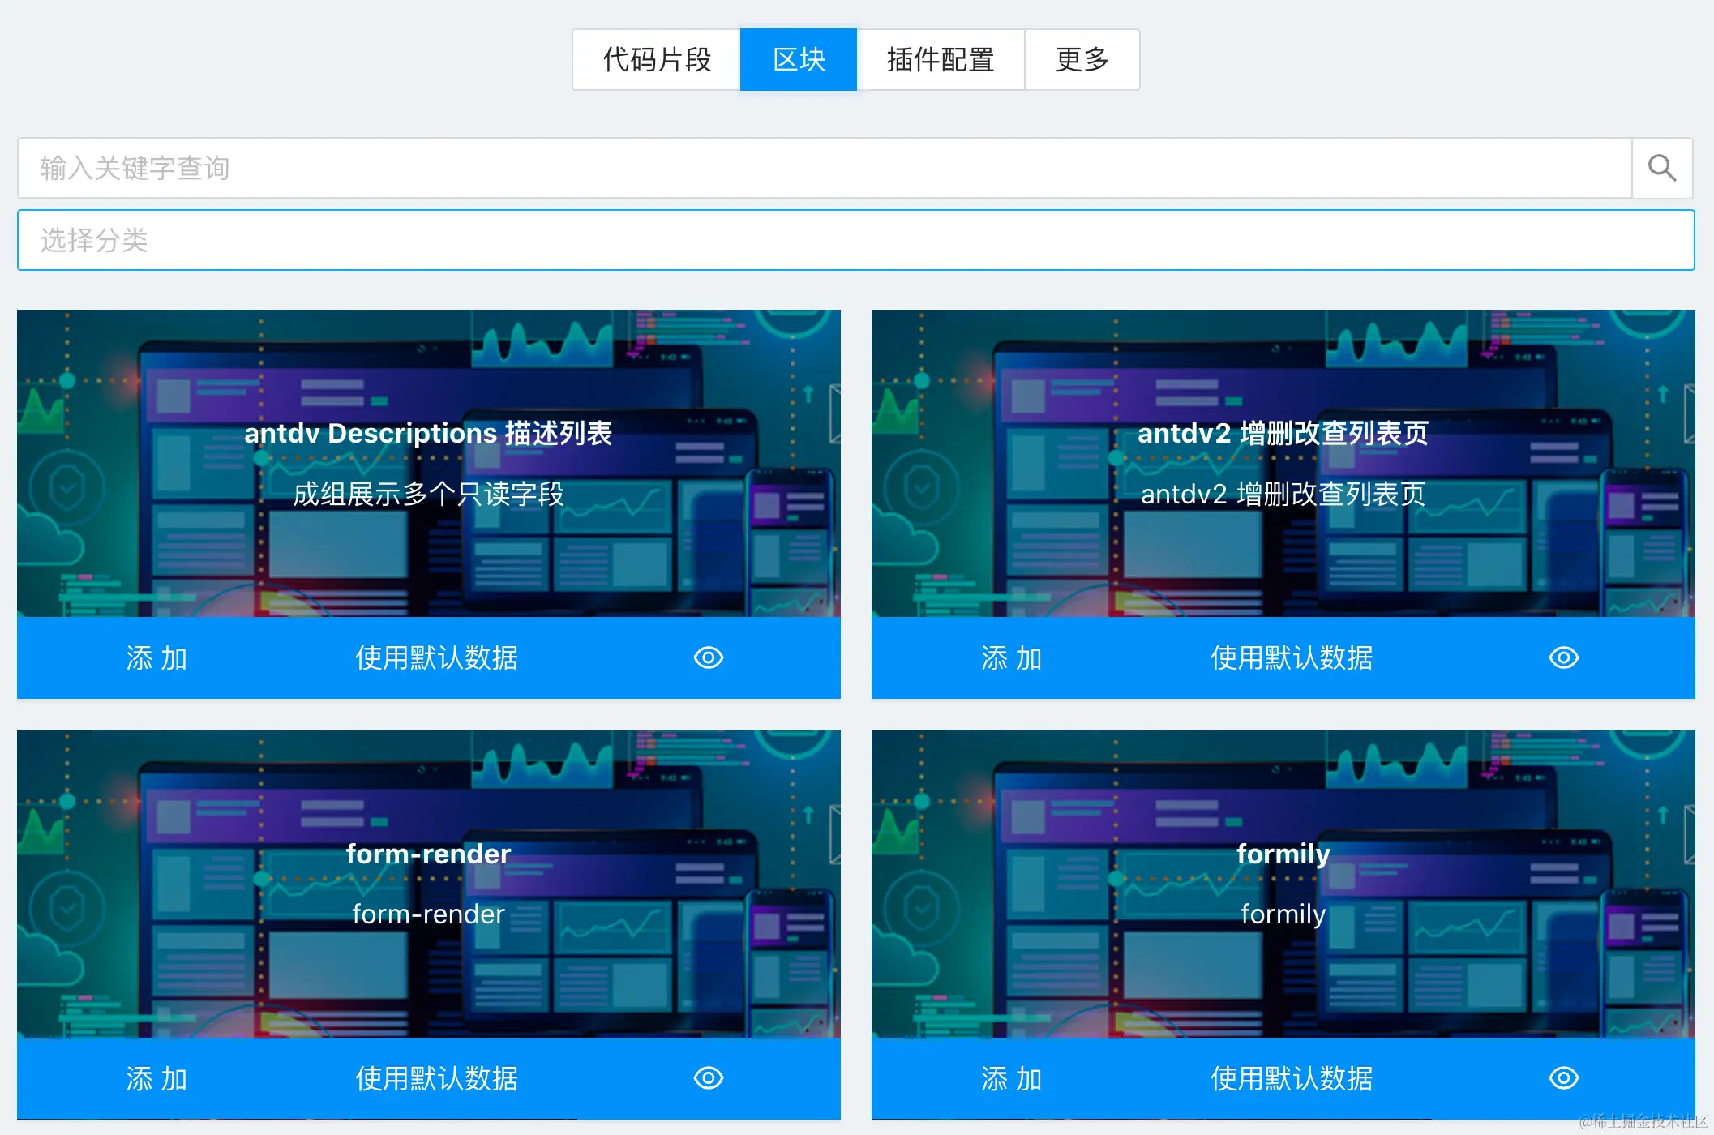Preview antdv Descriptions block via eye icon
Image resolution: width=1714 pixels, height=1135 pixels.
click(708, 657)
